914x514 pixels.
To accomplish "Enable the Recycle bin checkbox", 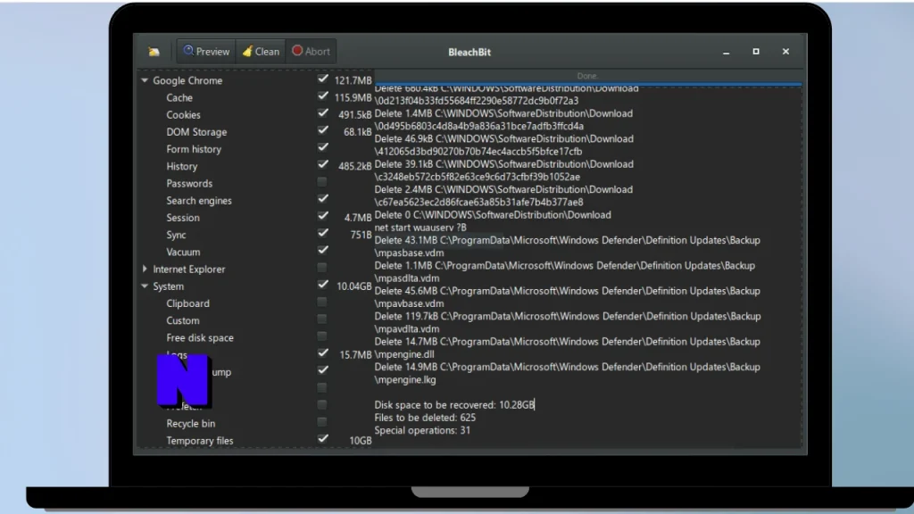I will (x=321, y=422).
